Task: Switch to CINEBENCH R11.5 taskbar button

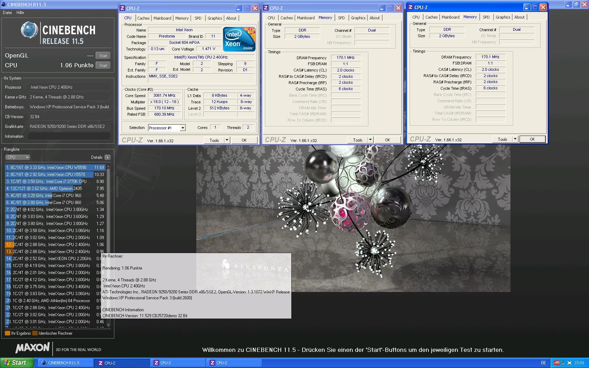Action: (66, 363)
